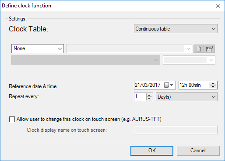The height and width of the screenshot is (161, 225).
Task: Click the new document icon button
Action: (199, 49)
